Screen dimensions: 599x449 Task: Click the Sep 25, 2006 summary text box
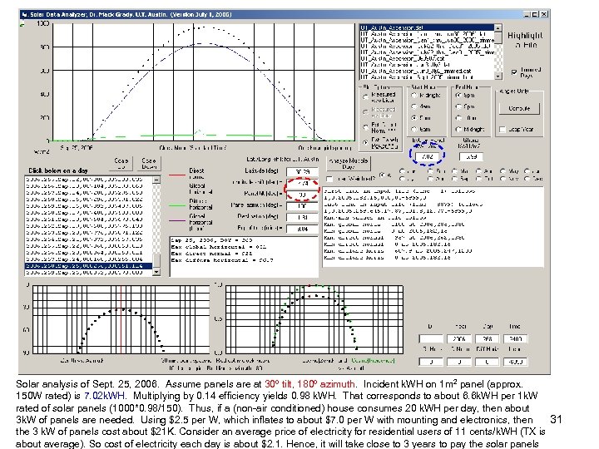(x=244, y=256)
